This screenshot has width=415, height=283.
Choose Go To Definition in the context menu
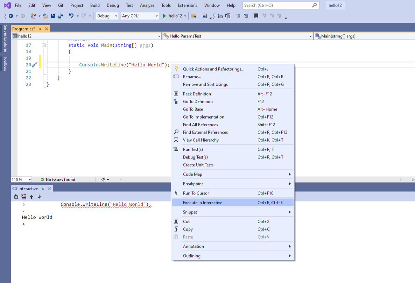tap(198, 101)
